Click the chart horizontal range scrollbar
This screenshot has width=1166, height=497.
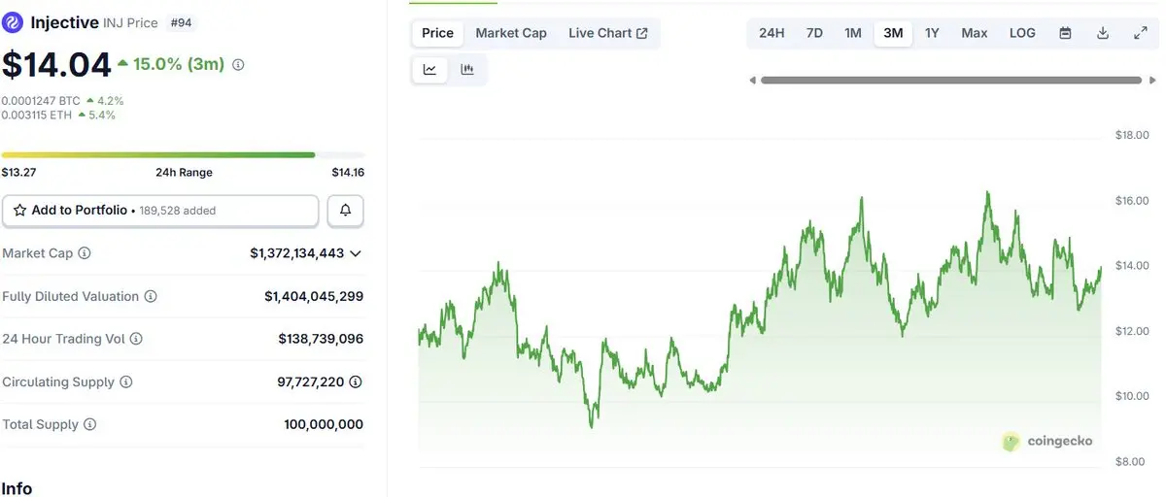[951, 81]
